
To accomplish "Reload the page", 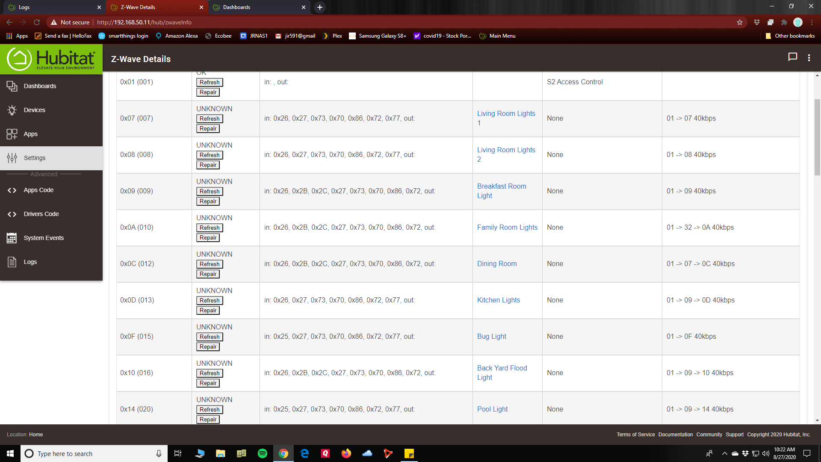I will tap(37, 22).
